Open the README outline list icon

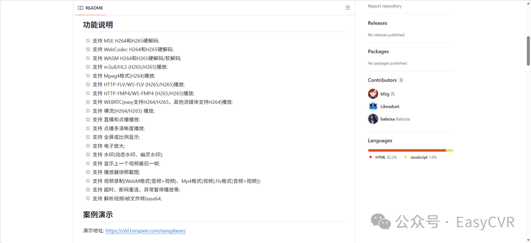point(347,8)
